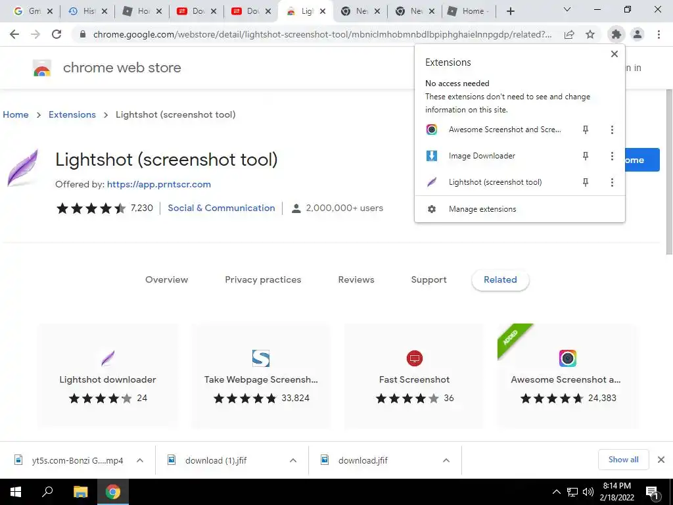Switch to the Overview tab
Screen dimensions: 673x505
tap(166, 279)
